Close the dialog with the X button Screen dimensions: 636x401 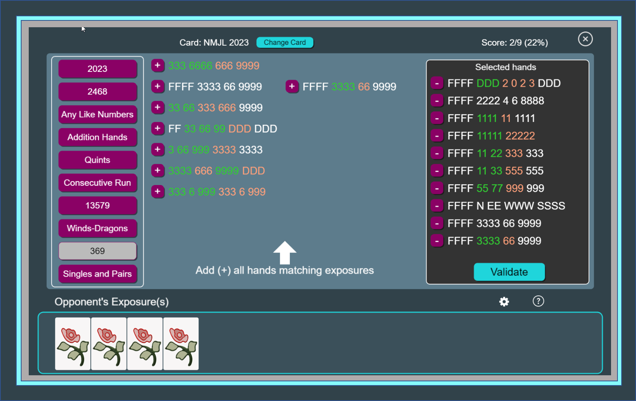(585, 39)
